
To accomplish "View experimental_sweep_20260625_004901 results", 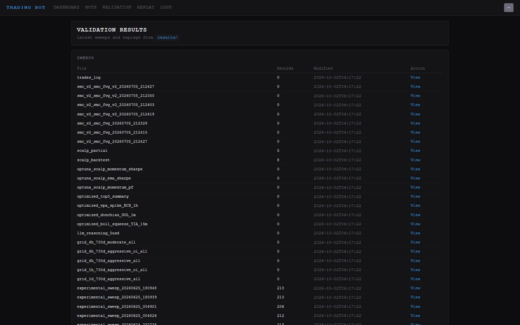I will click(415, 306).
